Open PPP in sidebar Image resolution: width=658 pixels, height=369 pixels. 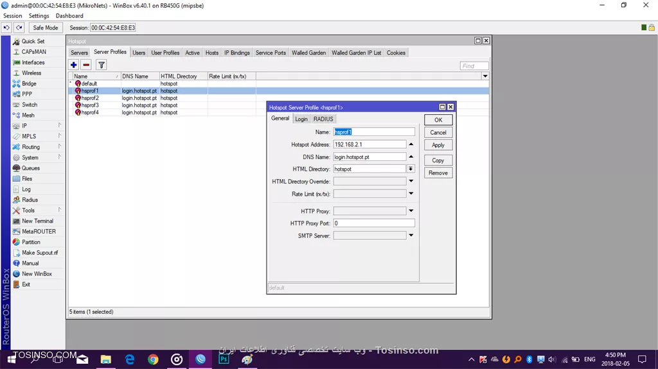pos(27,94)
